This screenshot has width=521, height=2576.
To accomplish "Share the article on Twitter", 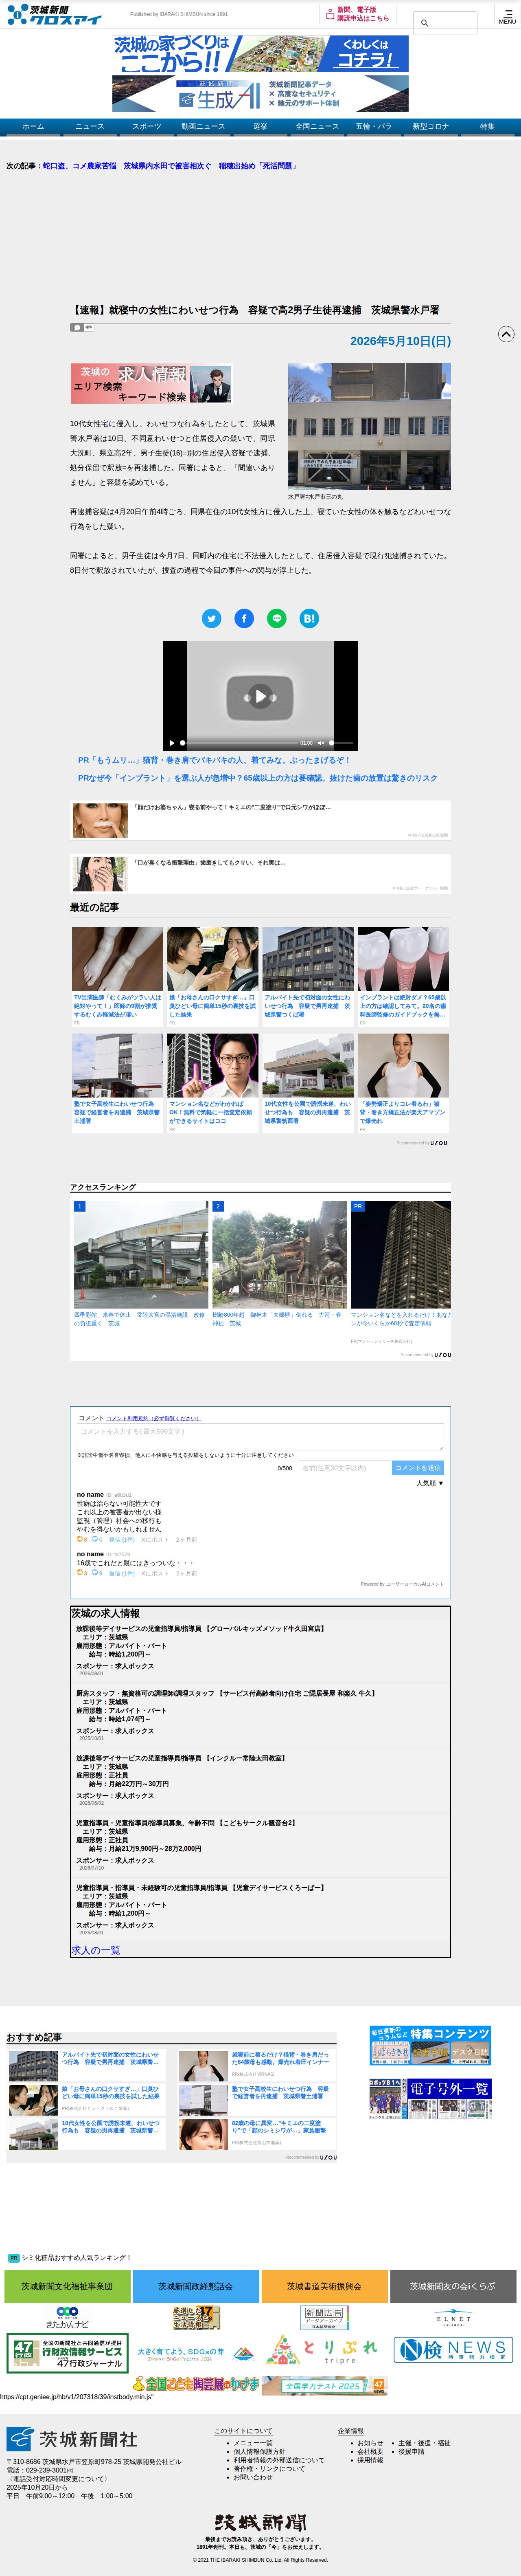I will (x=211, y=618).
